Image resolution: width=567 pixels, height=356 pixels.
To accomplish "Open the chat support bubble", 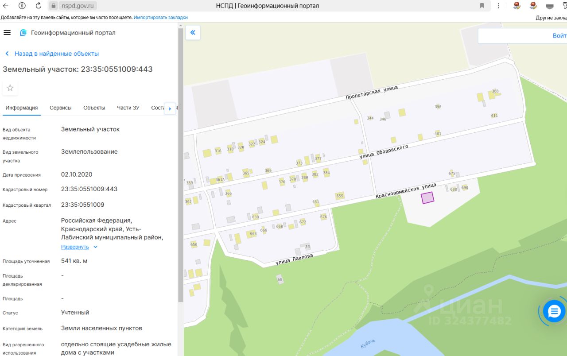I will [x=554, y=311].
